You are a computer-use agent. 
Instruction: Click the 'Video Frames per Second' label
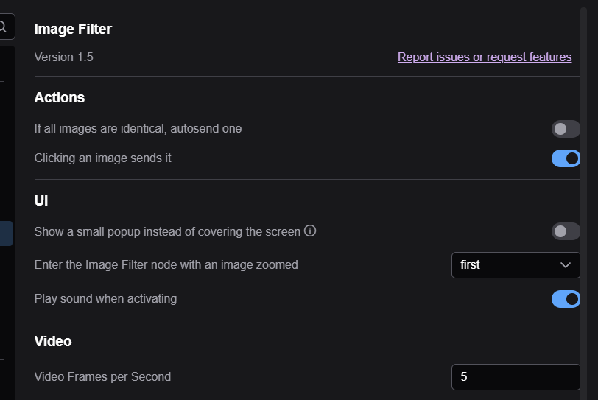tap(102, 376)
